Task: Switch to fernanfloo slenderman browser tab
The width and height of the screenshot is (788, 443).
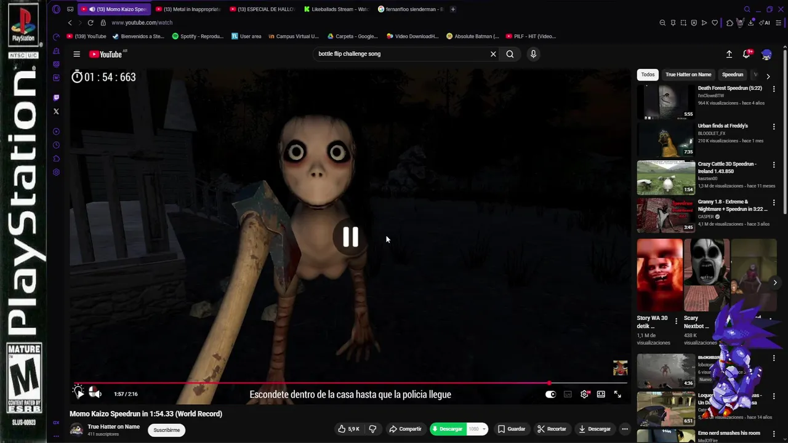Action: [410, 9]
